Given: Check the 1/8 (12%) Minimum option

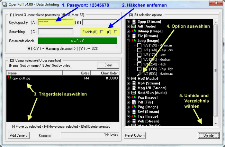Looking at the screenshot, I should click(139, 45).
